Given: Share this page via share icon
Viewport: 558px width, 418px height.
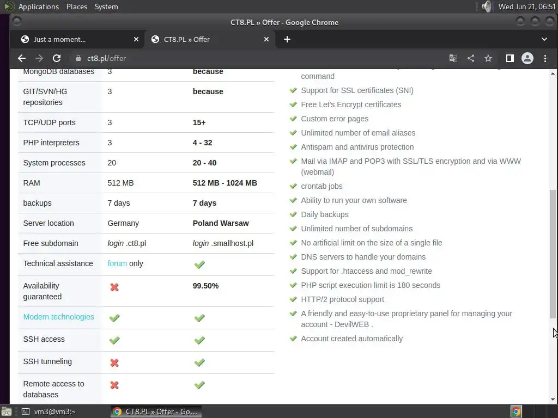Looking at the screenshot, I should coord(471,58).
